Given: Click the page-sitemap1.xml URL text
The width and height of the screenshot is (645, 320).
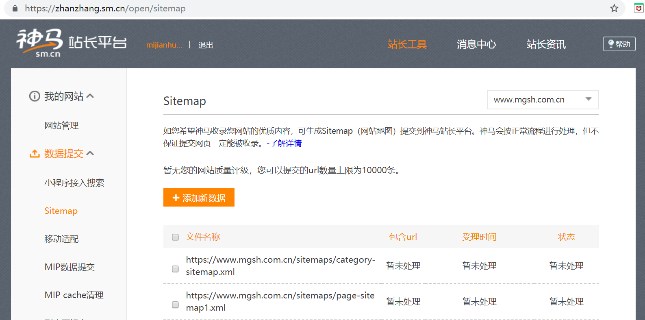Looking at the screenshot, I should (280, 301).
